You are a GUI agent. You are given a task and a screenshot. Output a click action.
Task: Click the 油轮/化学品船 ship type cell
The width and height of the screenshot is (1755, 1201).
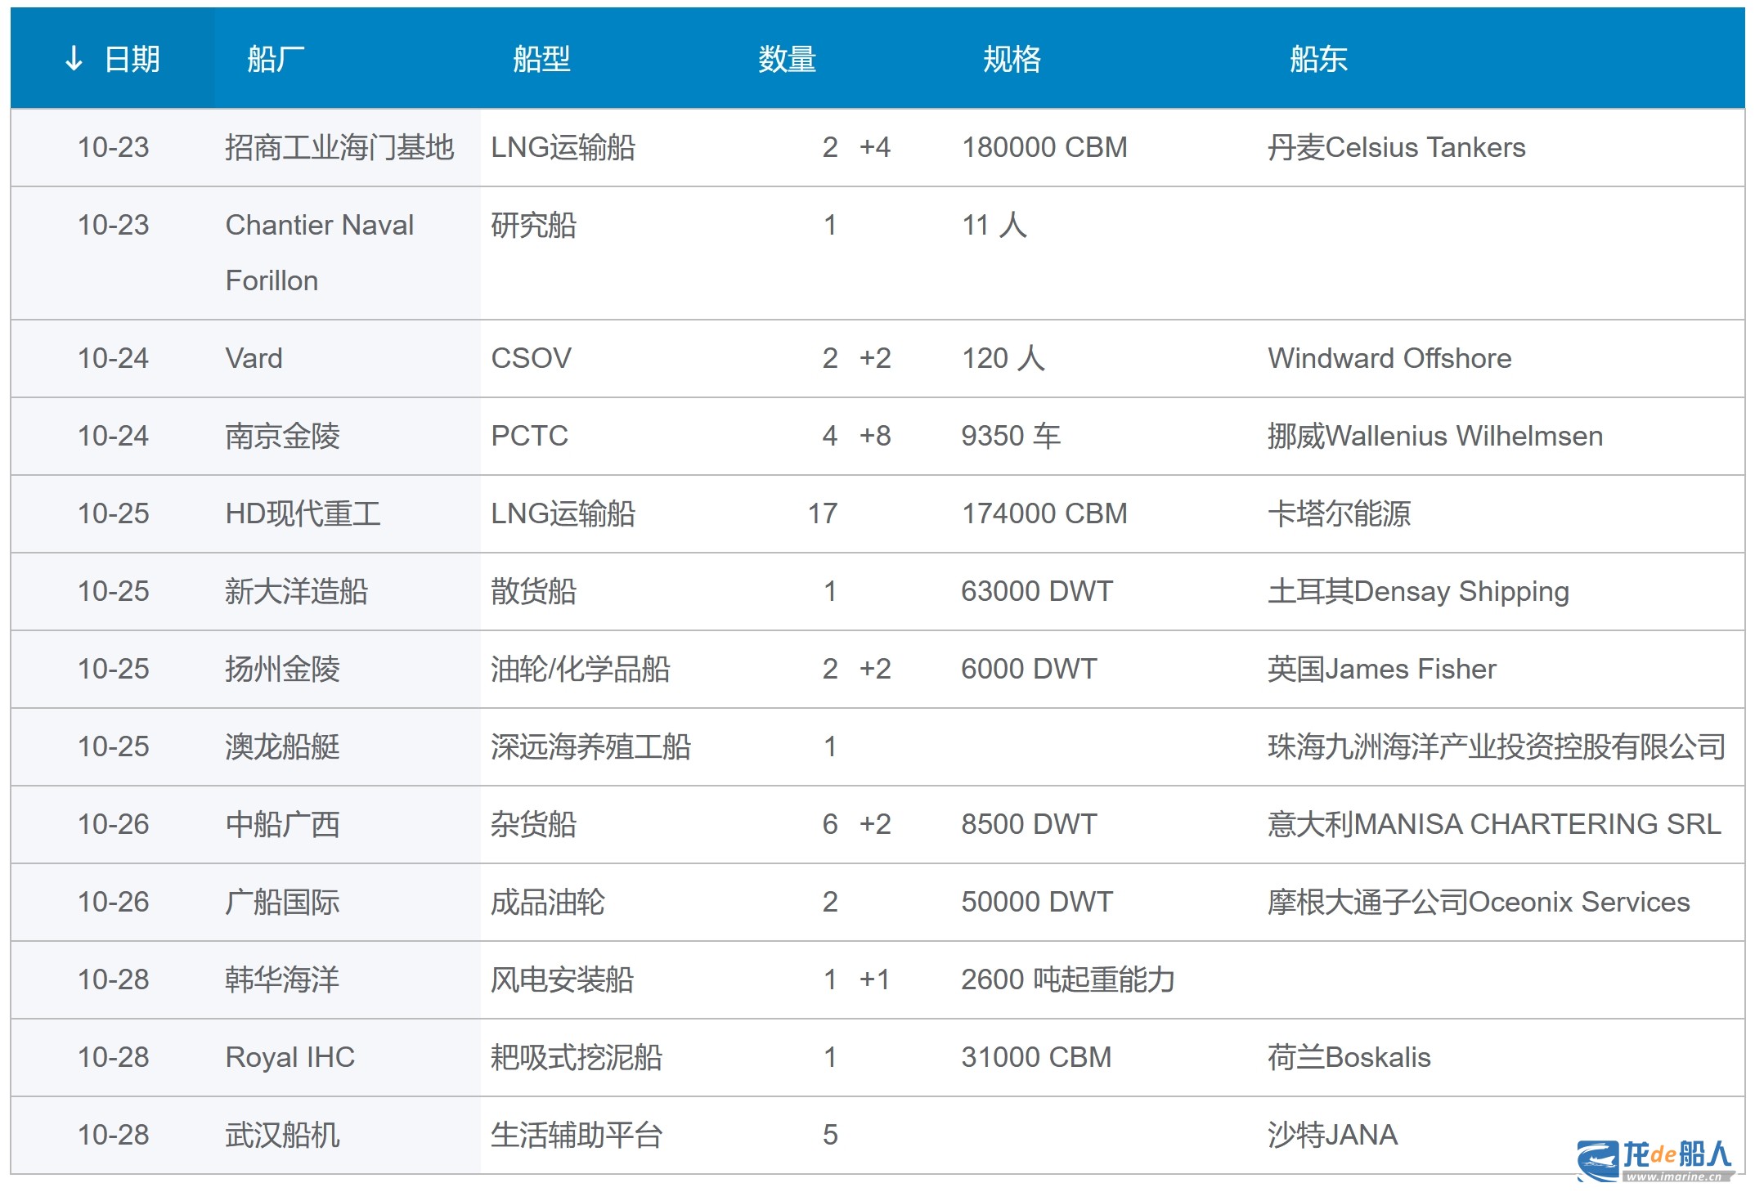tap(580, 669)
